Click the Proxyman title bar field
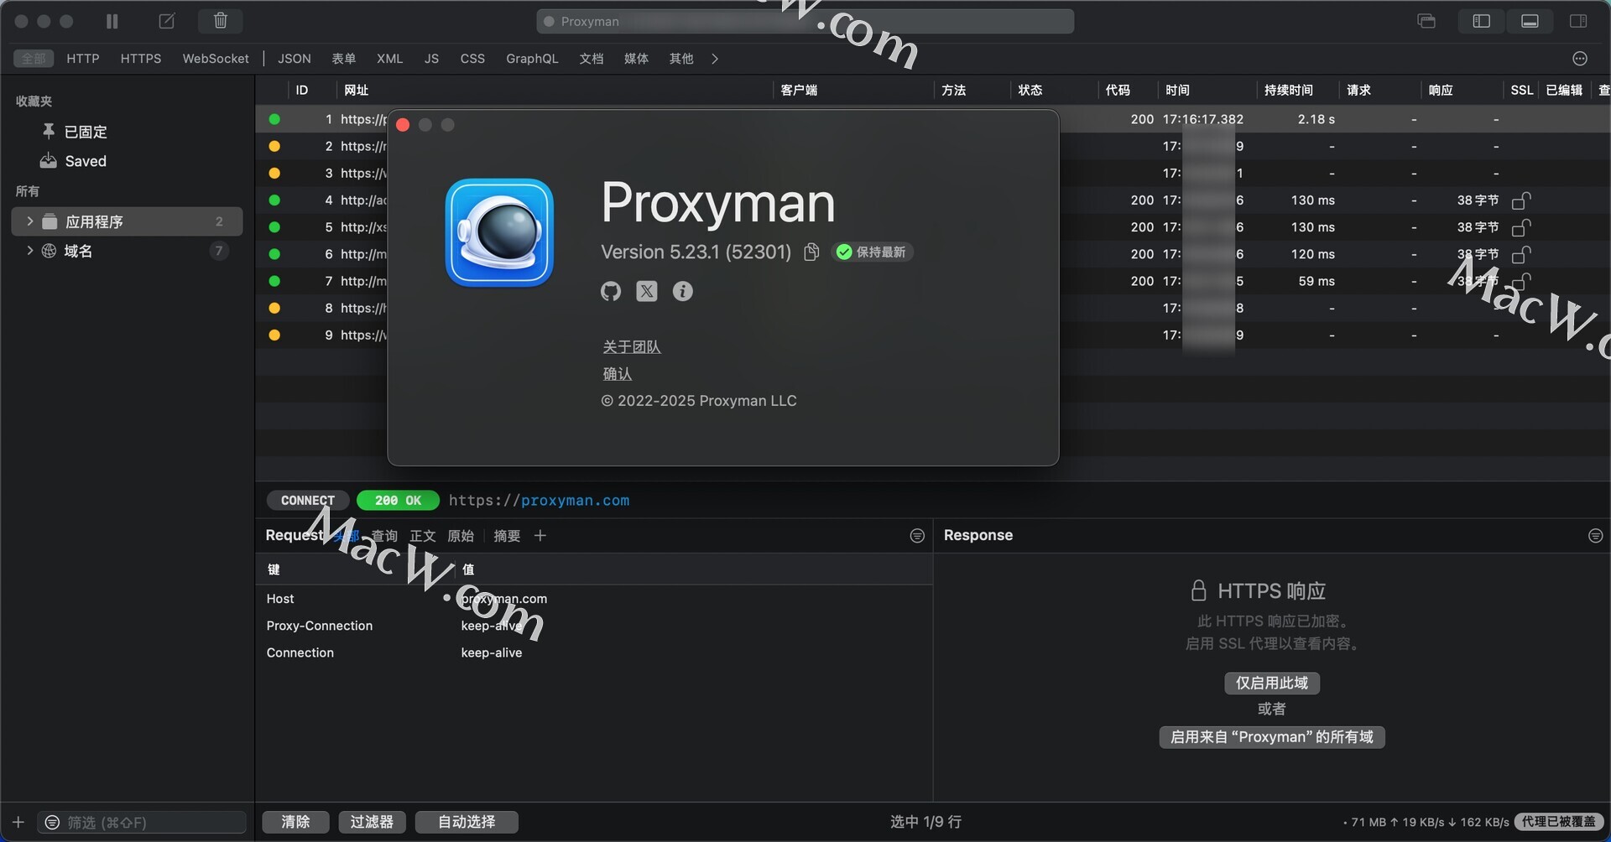Viewport: 1611px width, 842px height. pyautogui.click(x=805, y=21)
